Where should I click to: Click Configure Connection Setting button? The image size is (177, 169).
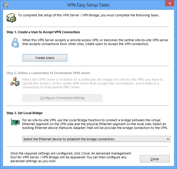coord(62,98)
